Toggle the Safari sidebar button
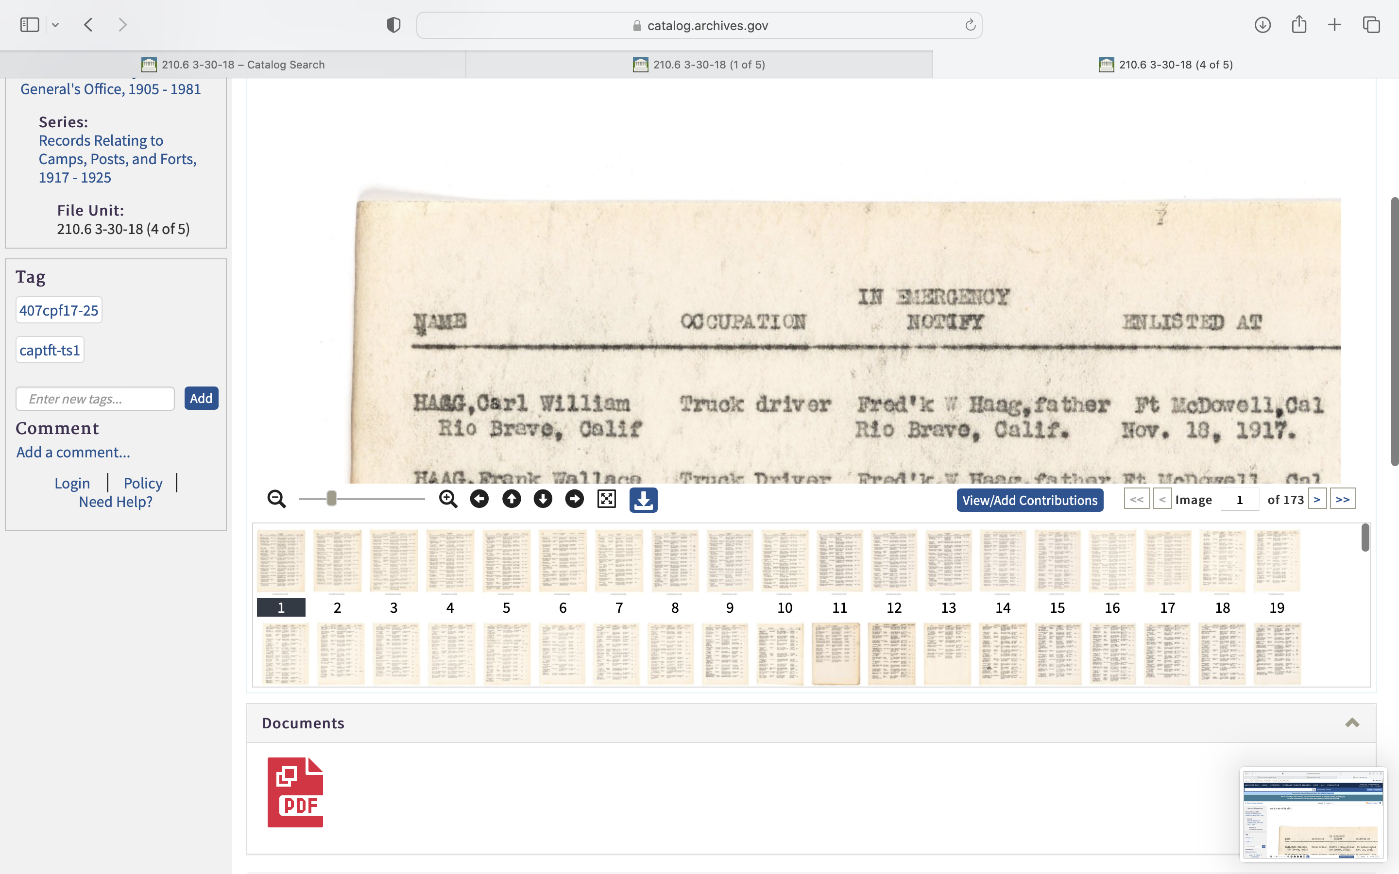Image resolution: width=1399 pixels, height=874 pixels. [x=30, y=25]
